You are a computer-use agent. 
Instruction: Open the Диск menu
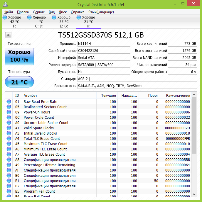[63, 12]
